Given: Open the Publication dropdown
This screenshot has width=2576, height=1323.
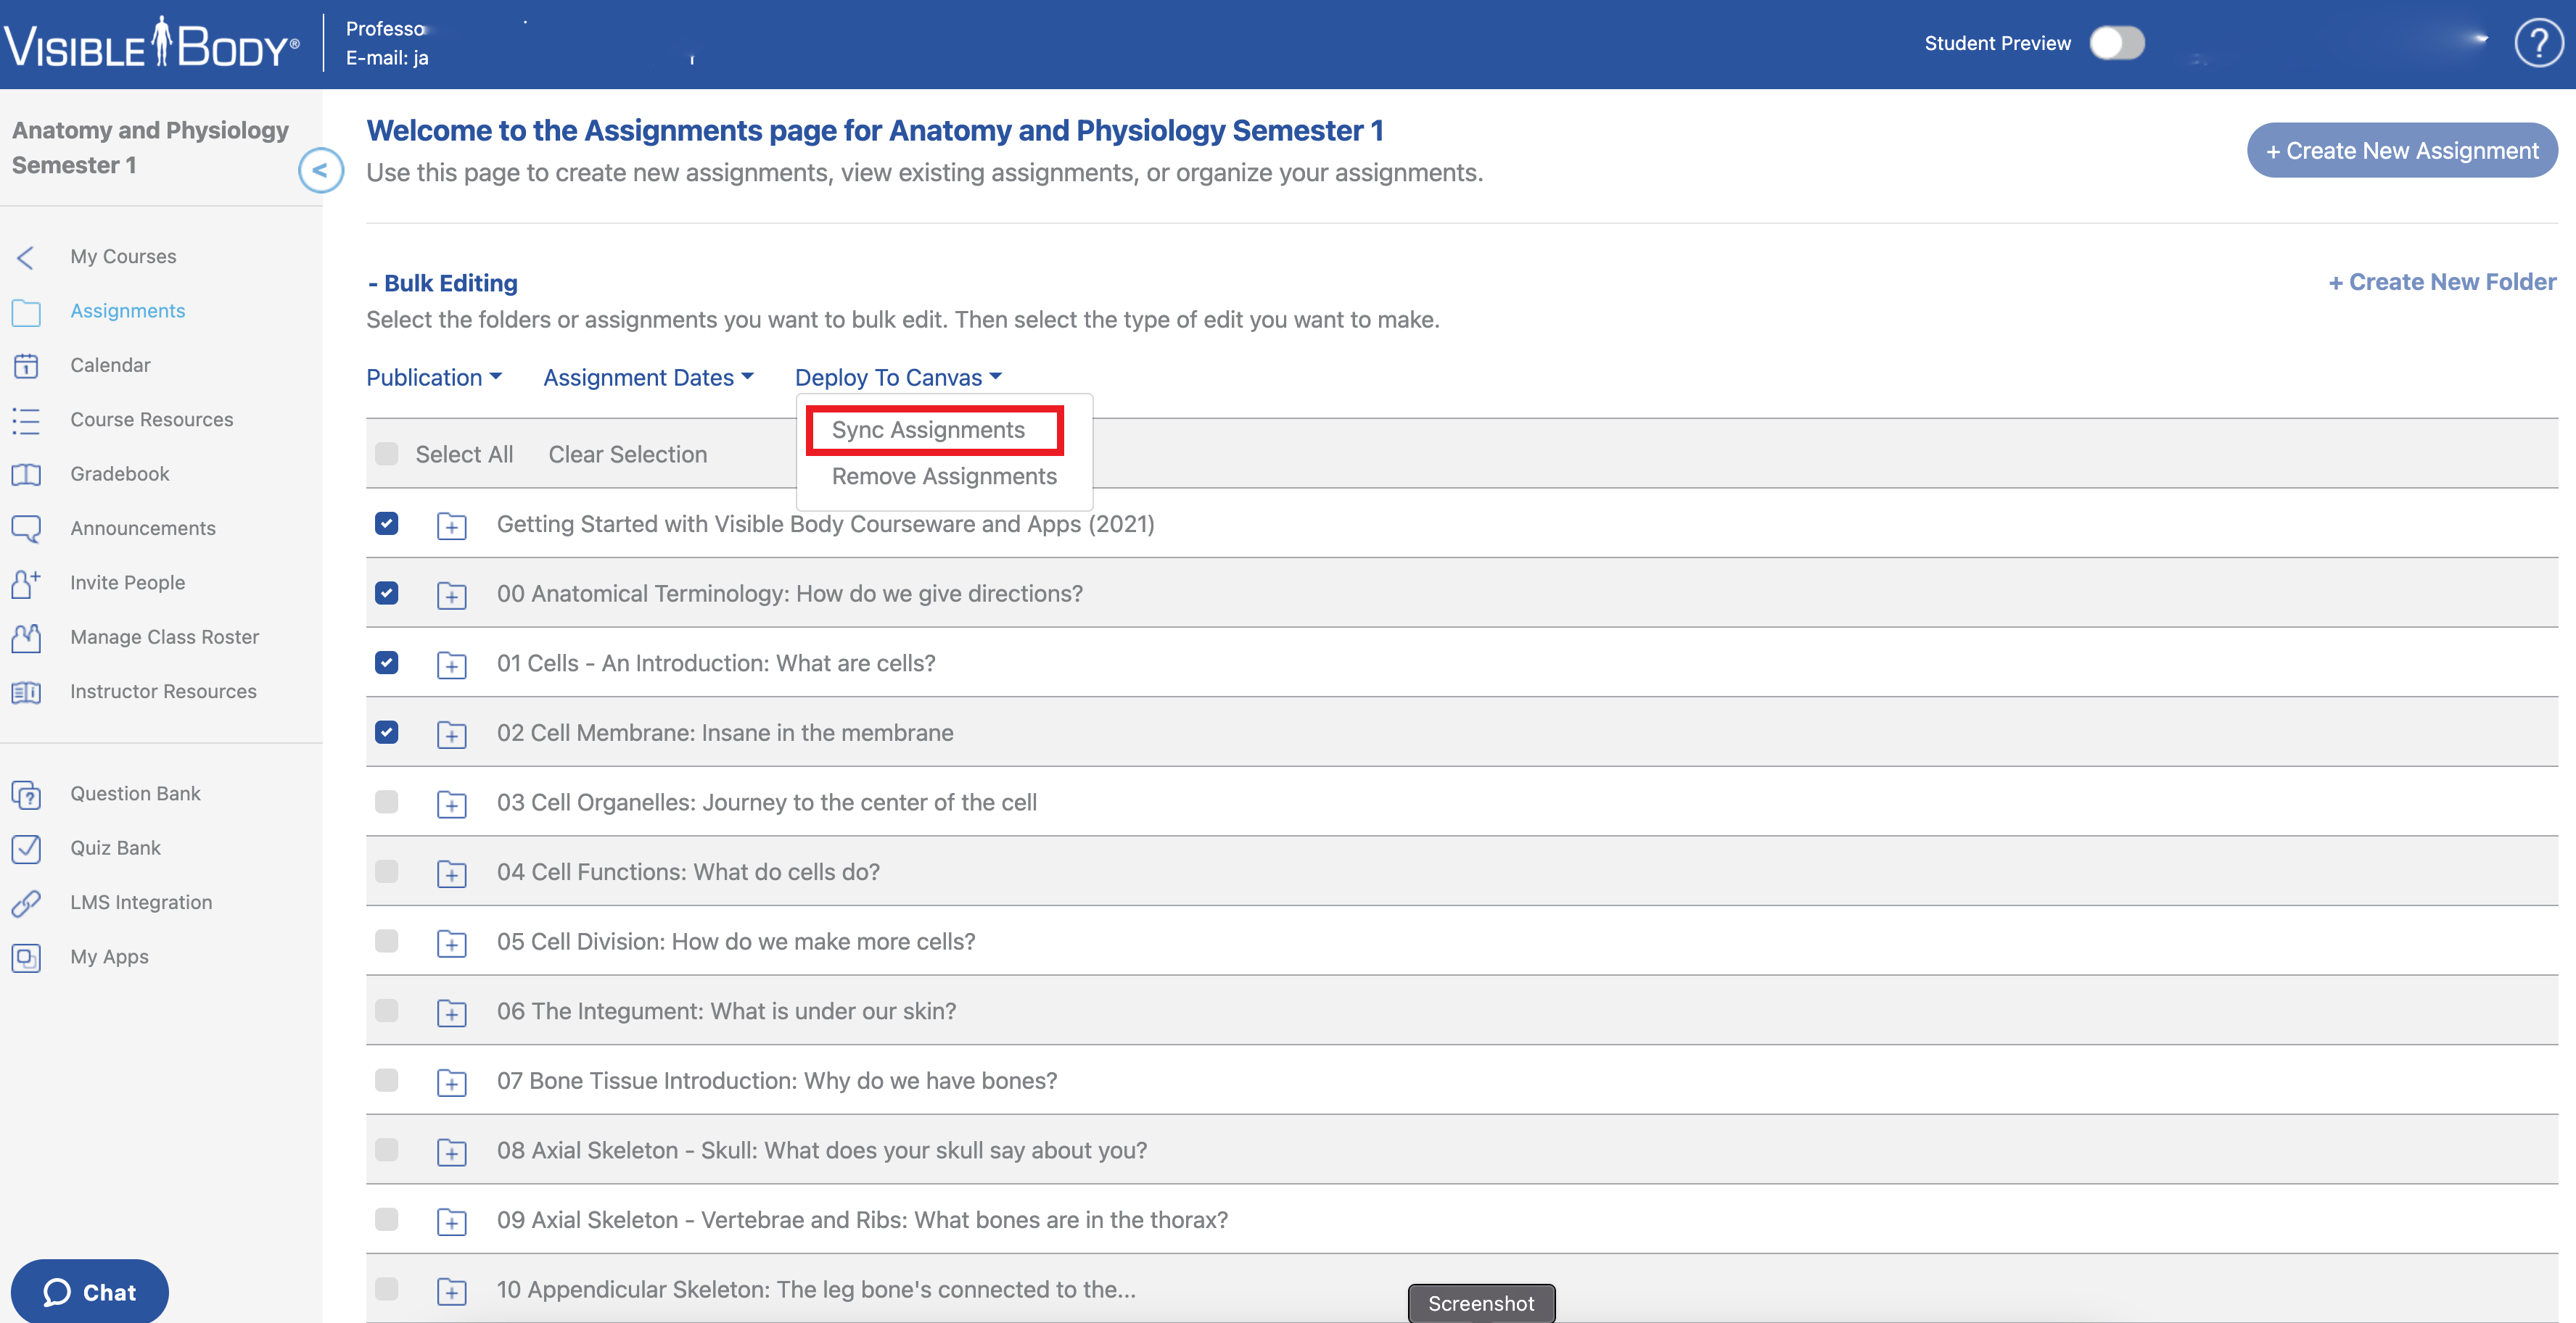Looking at the screenshot, I should 434,377.
